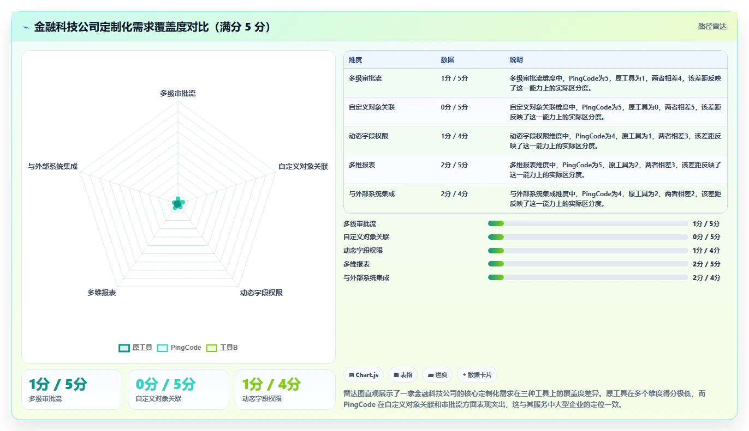The image size is (749, 431).
Task: Click the 动态字段权限 progress bar
Action: [588, 251]
